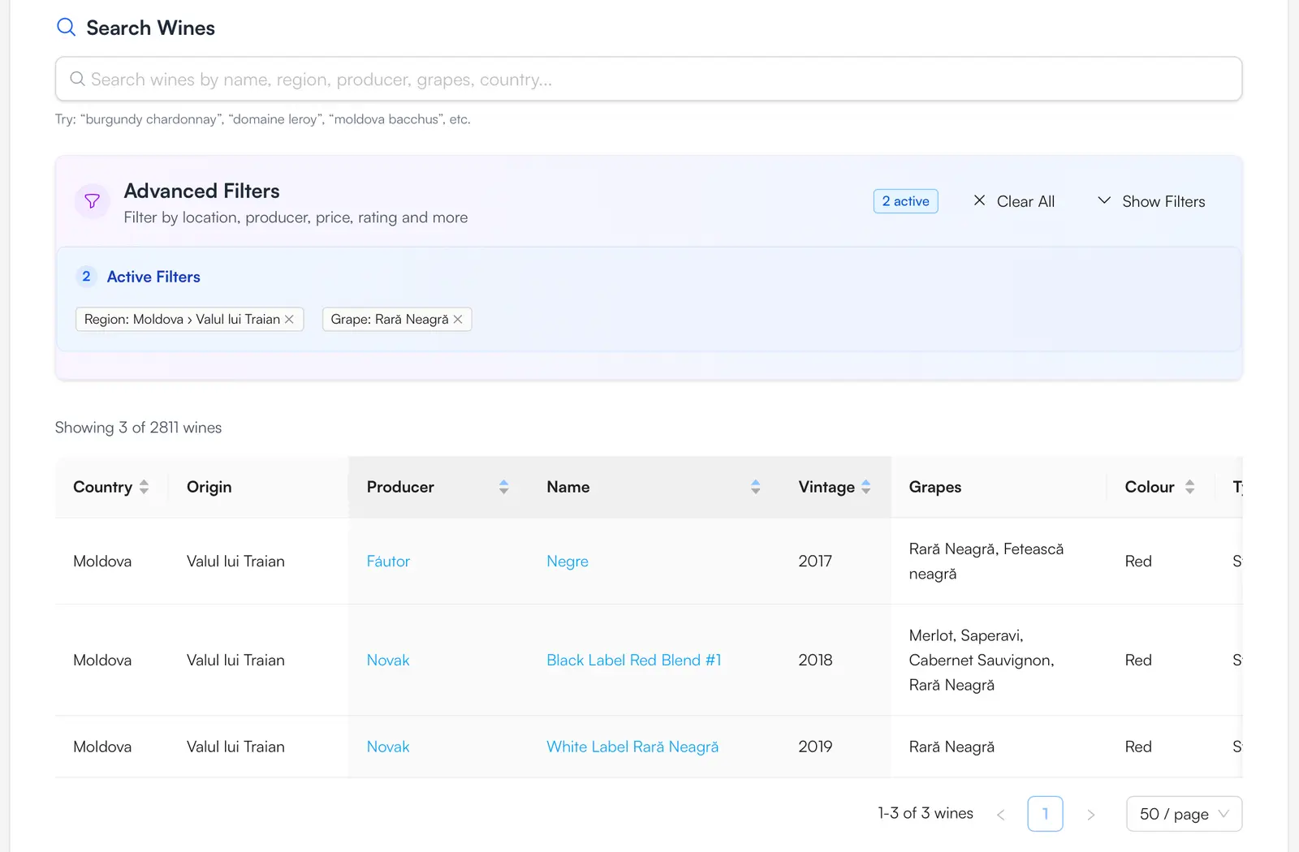Remove the Rară Neagră grape filter
Screen dimensions: 1299x852
[458, 320]
